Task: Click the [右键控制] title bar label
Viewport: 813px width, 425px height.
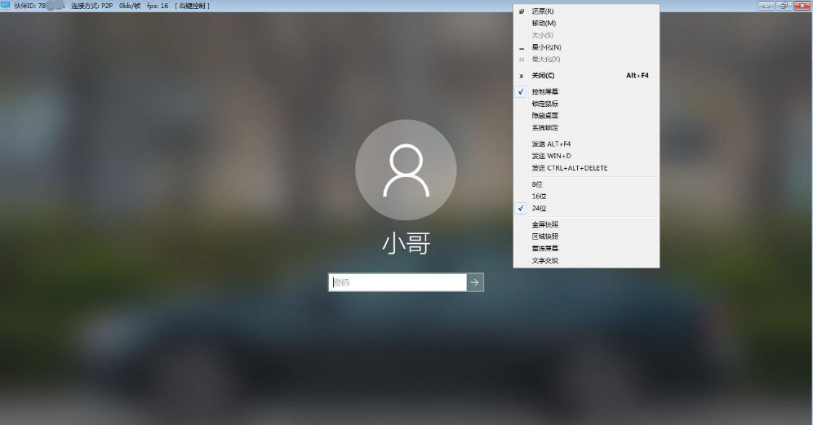Action: tap(193, 6)
